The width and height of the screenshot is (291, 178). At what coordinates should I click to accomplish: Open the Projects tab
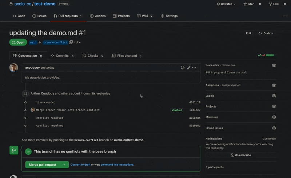click(121, 16)
